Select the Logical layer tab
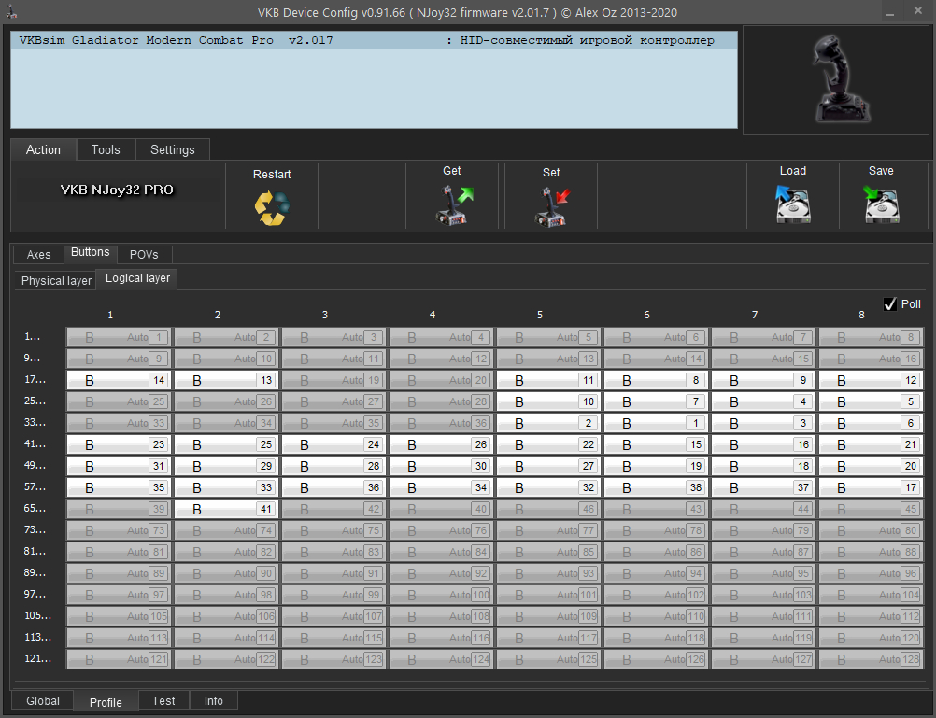Image resolution: width=936 pixels, height=718 pixels. click(137, 278)
